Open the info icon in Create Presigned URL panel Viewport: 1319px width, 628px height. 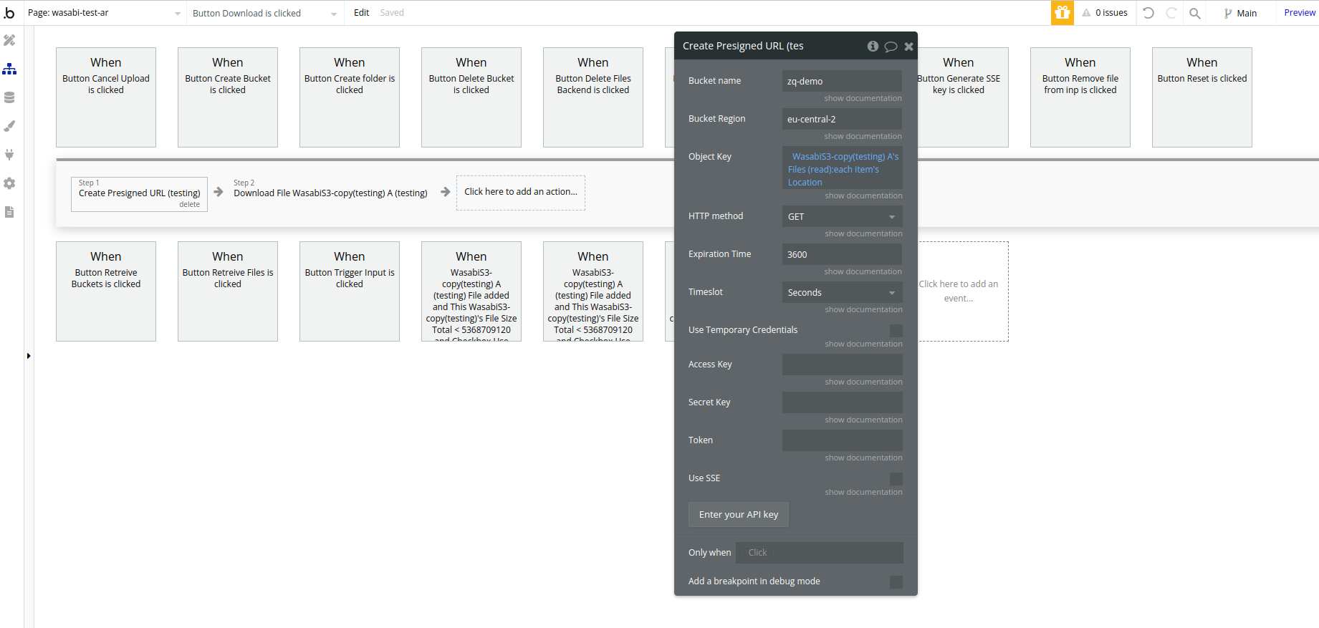click(873, 46)
